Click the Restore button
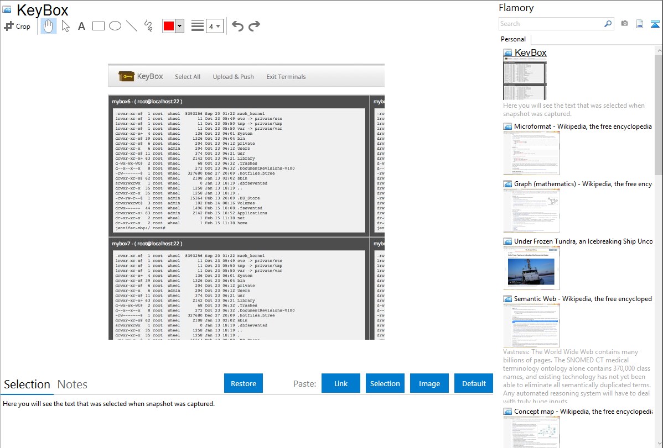 (244, 383)
